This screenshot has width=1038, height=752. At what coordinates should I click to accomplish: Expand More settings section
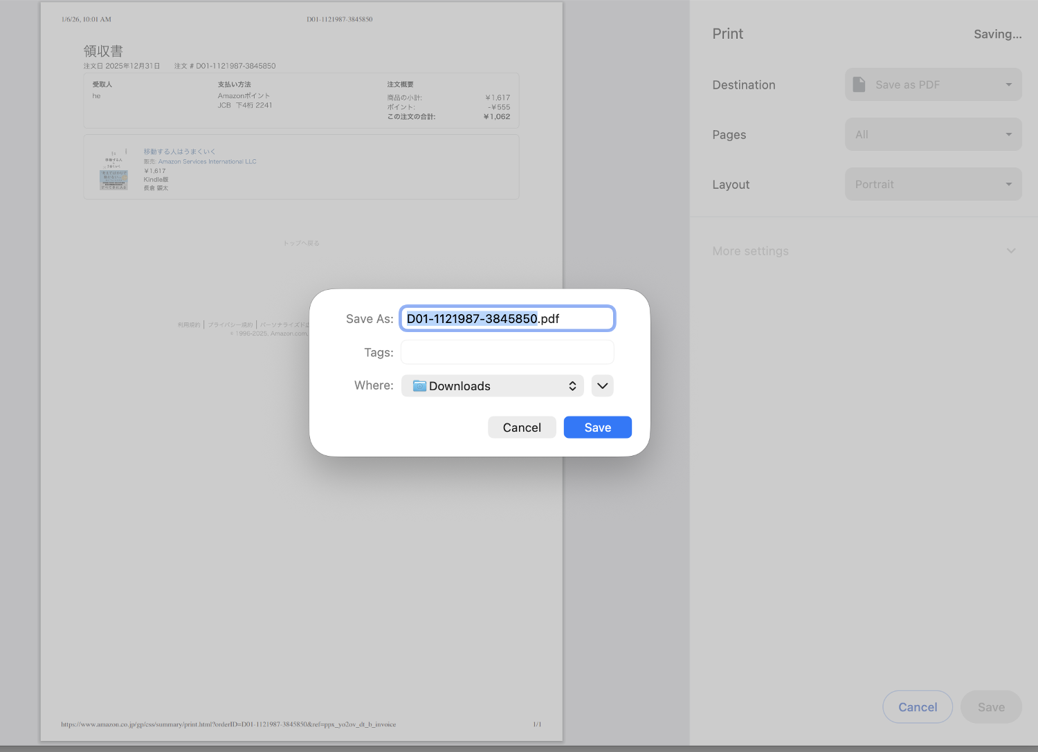(864, 250)
